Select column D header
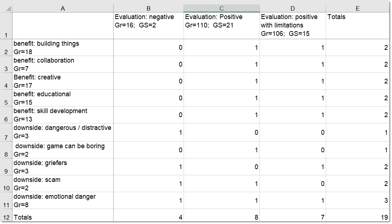Image resolution: width=392 pixels, height=224 pixels. (x=293, y=8)
